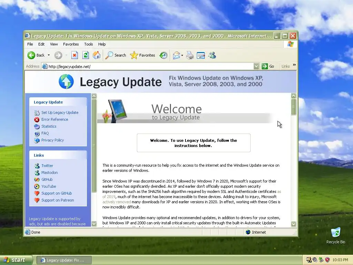Click the Mail envelope icon

[x=176, y=55]
